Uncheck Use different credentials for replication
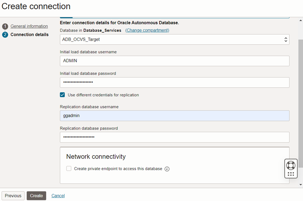 [62, 95]
